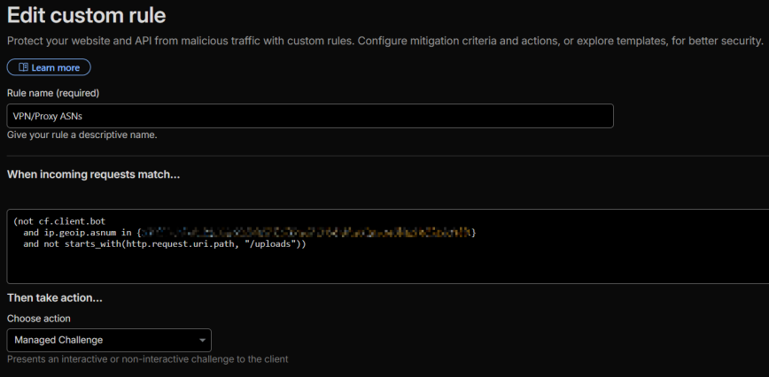Click the Learn more button
The width and height of the screenshot is (769, 377).
click(49, 67)
